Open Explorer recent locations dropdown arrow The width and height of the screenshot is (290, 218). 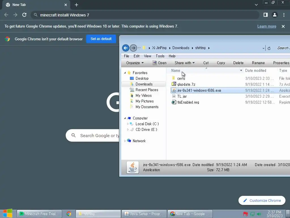tap(139, 48)
